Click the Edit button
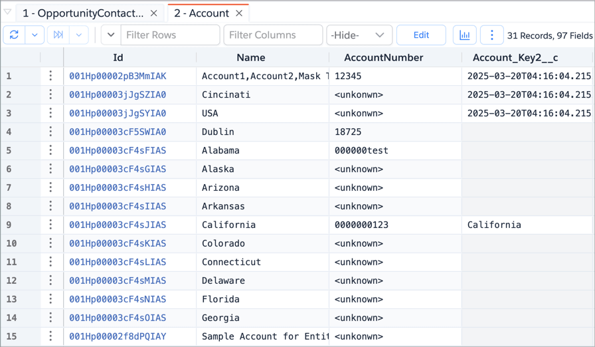595x347 pixels. (x=421, y=35)
